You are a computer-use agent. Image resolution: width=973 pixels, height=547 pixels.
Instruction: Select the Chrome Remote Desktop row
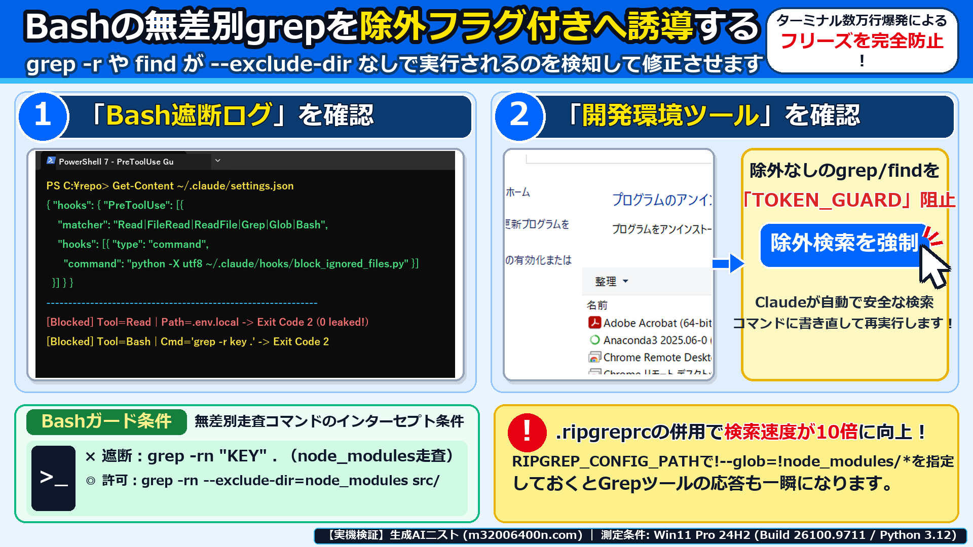pyautogui.click(x=650, y=357)
